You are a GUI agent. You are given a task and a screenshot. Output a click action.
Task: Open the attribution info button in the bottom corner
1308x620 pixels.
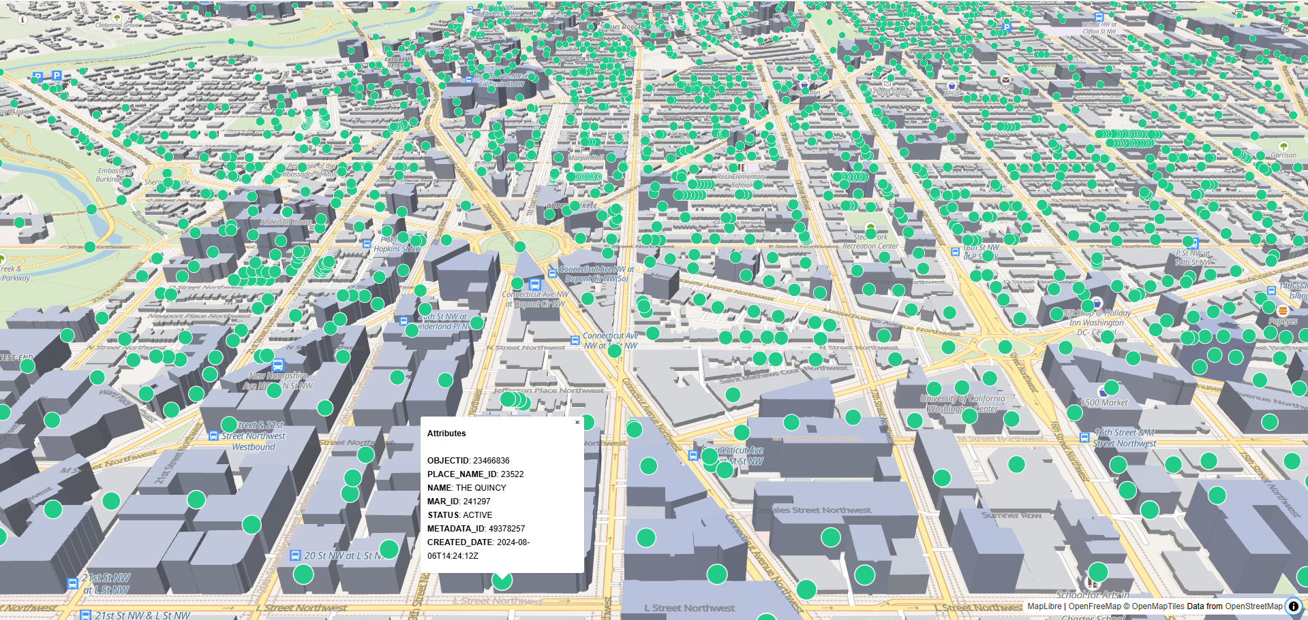[1294, 605]
